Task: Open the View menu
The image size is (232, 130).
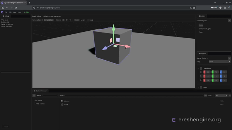Action: 14,12
